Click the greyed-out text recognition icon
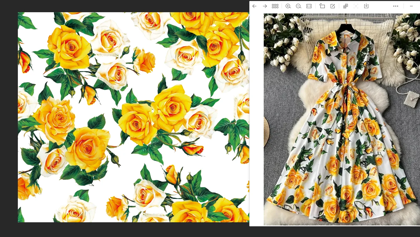The image size is (420, 237). click(x=356, y=6)
